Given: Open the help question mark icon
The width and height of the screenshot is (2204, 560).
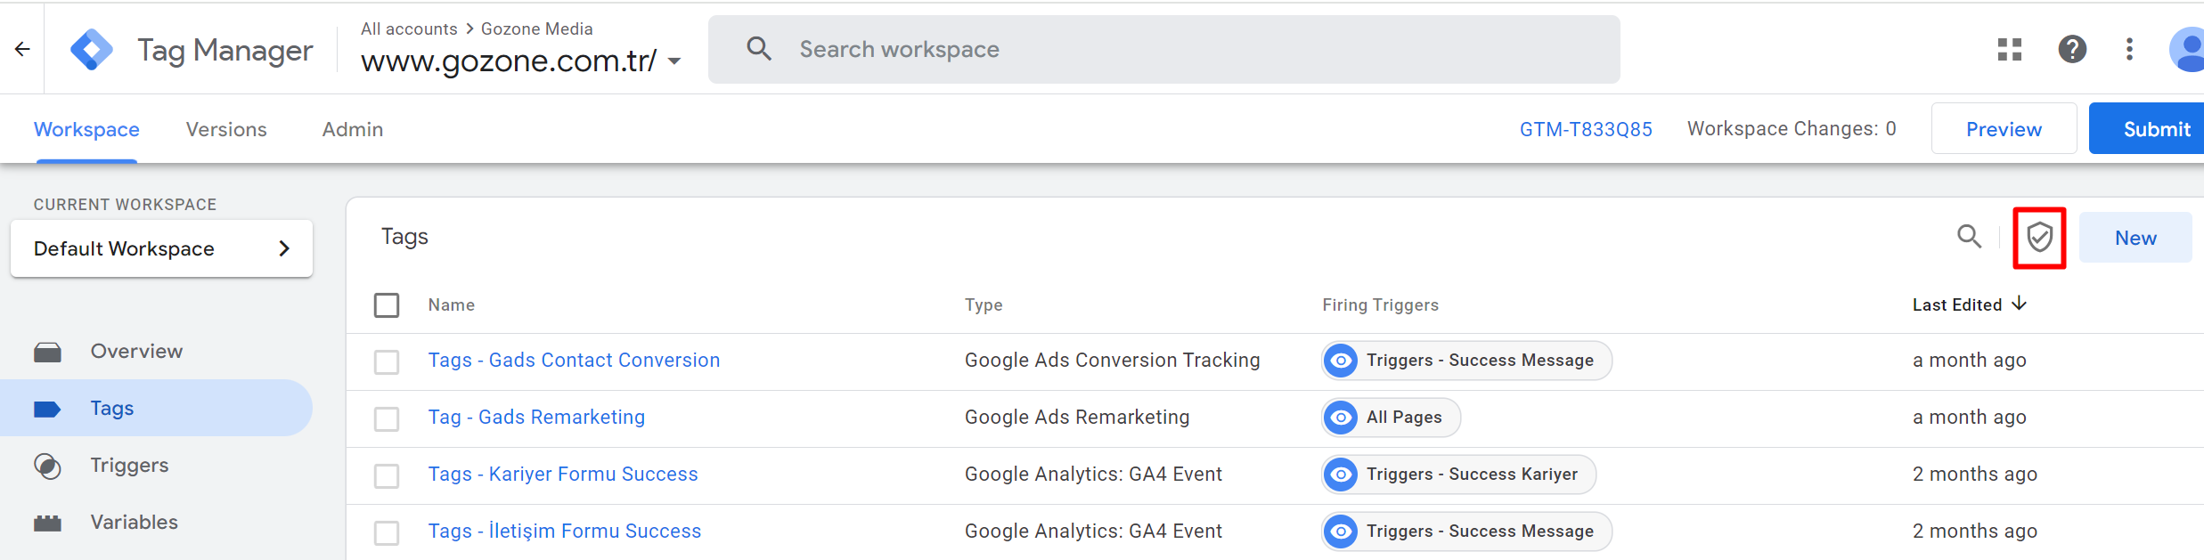Looking at the screenshot, I should pos(2071,50).
